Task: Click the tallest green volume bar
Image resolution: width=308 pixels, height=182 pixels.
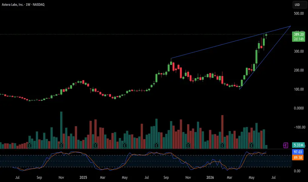Action: tap(61, 130)
